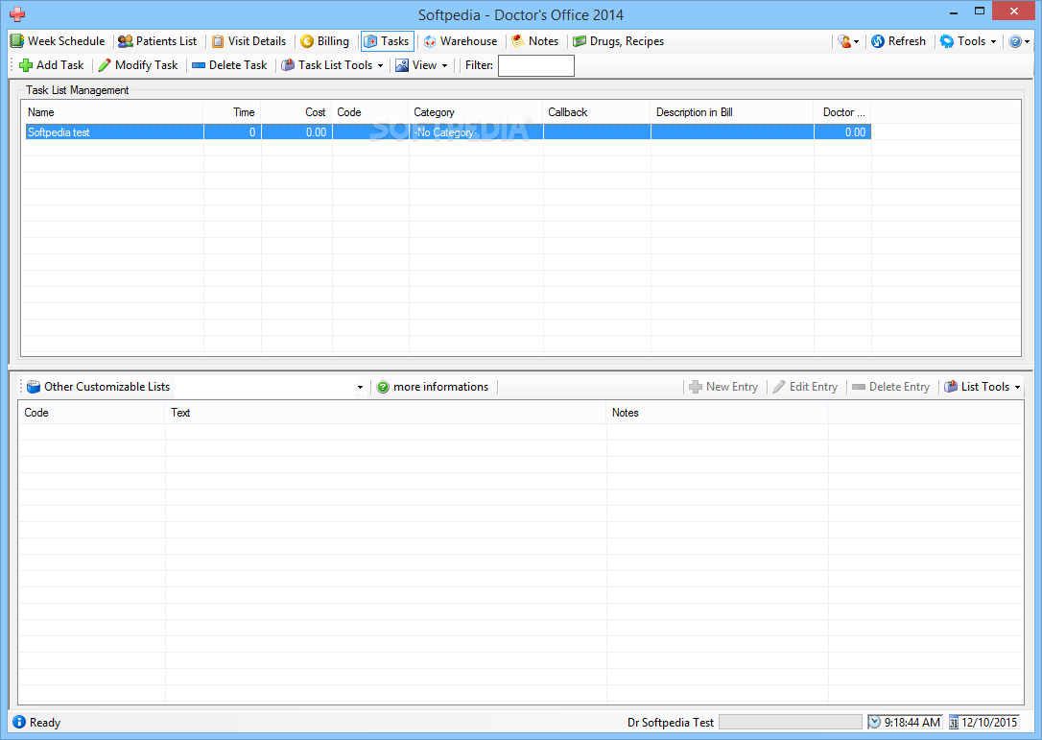
Task: Click the Other Customizable Lists icon
Action: point(34,386)
